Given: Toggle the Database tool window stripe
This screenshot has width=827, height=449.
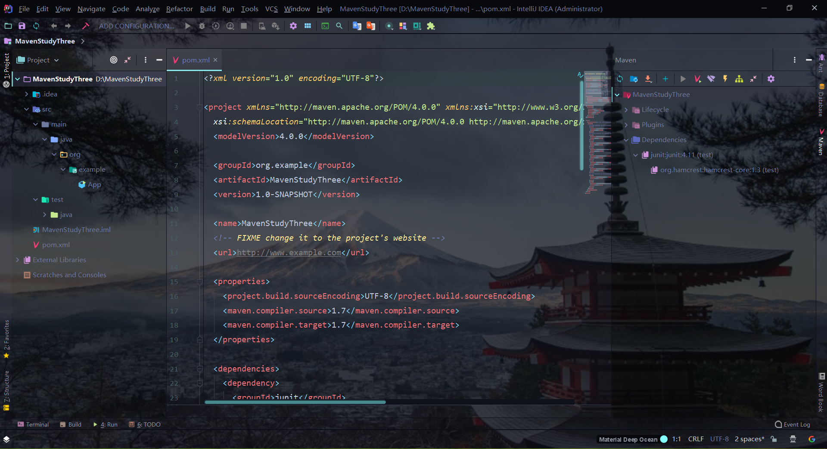Looking at the screenshot, I should (x=821, y=100).
